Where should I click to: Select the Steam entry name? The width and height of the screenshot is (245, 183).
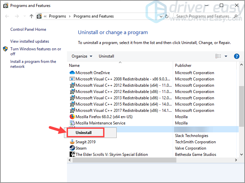81,148
